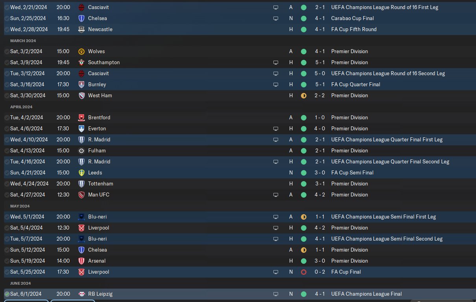Click TV icon on Carabao Cup Final row
476x302 pixels.
coord(276,18)
